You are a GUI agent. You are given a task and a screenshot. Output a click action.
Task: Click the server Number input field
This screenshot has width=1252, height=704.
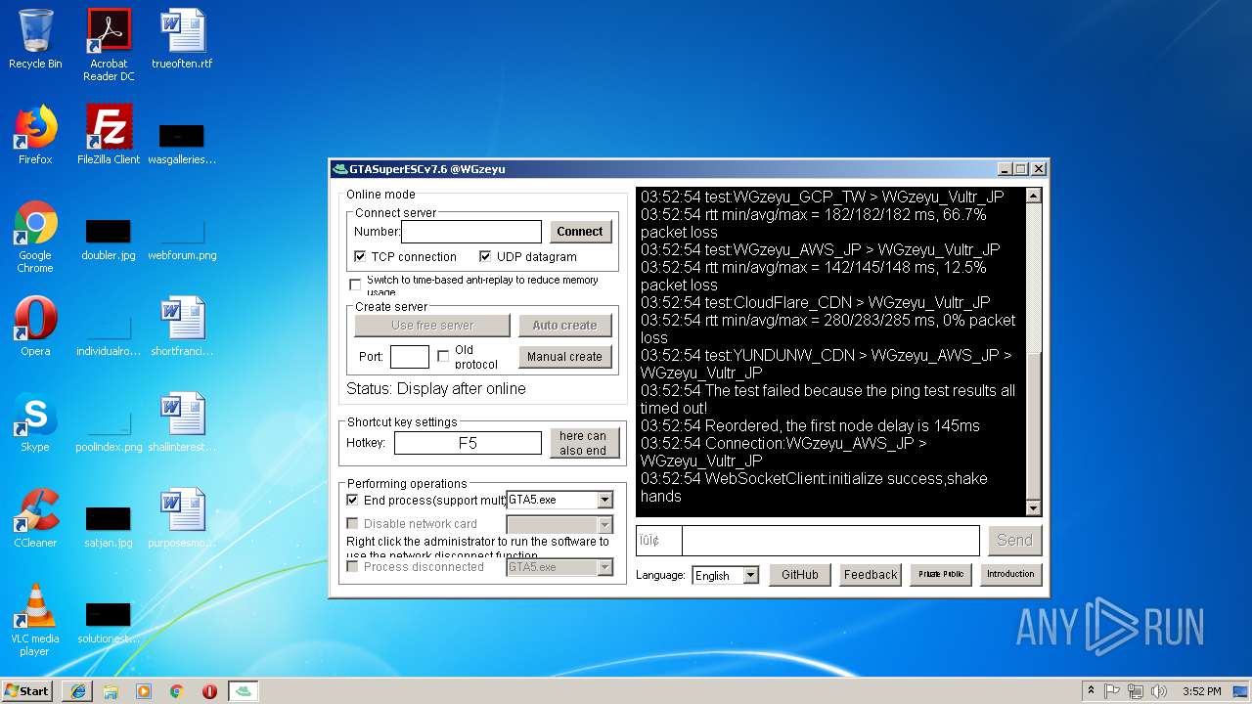click(x=471, y=232)
